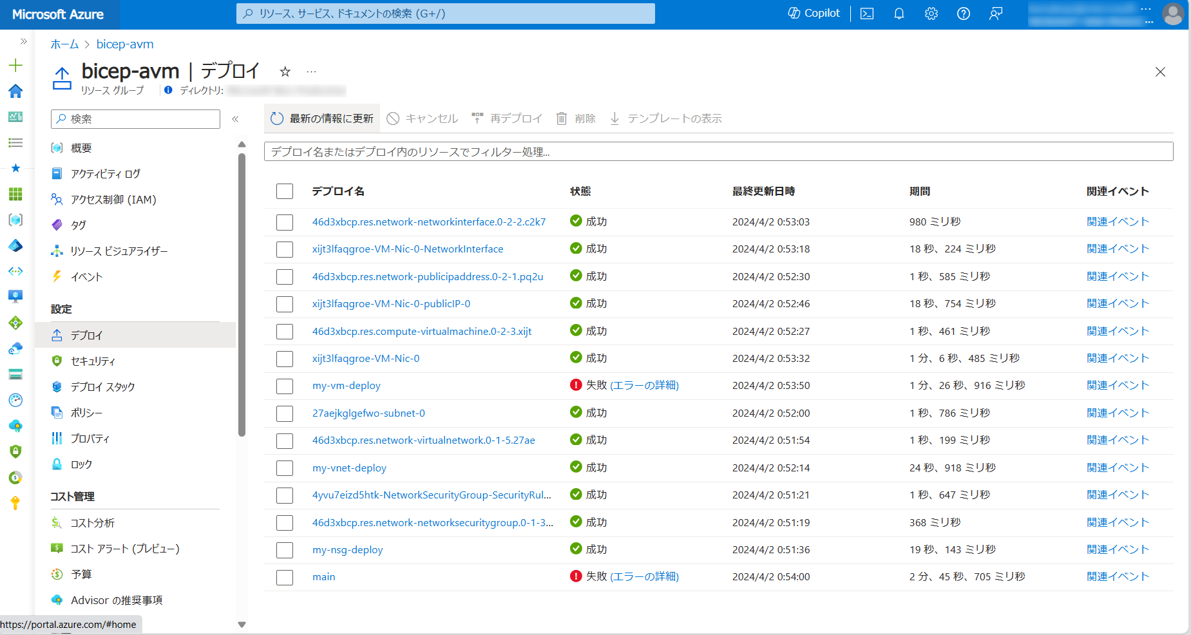
Task: Open portal settings gear icon
Action: coord(931,14)
